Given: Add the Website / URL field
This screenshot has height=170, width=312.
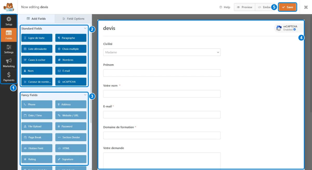Looking at the screenshot, I should [x=71, y=115].
